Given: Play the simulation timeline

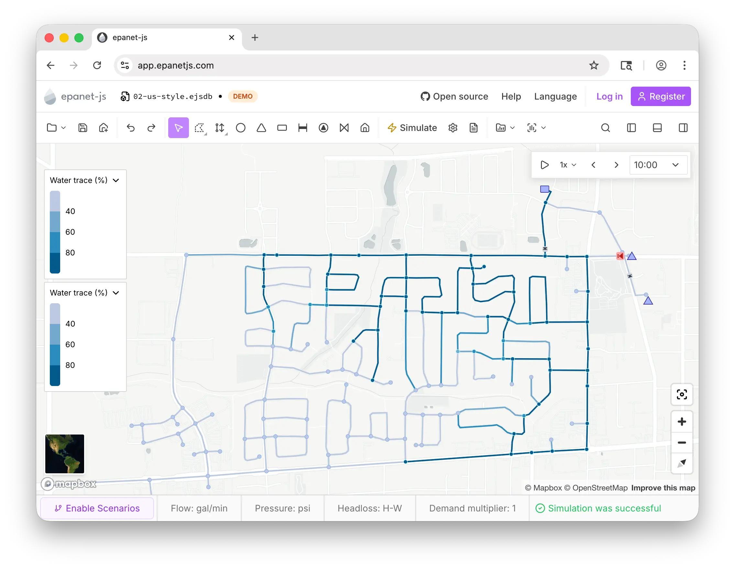Looking at the screenshot, I should click(544, 165).
